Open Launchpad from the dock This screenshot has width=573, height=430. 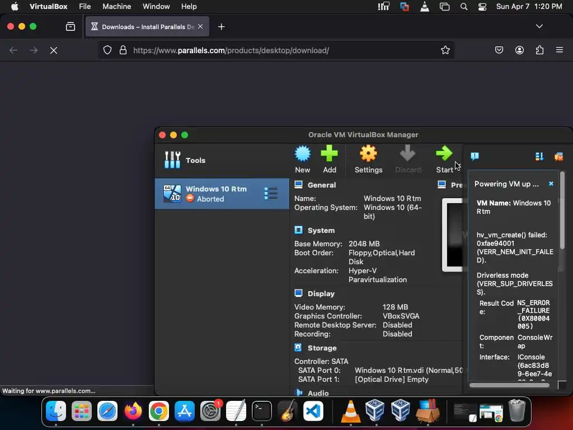pos(82,411)
